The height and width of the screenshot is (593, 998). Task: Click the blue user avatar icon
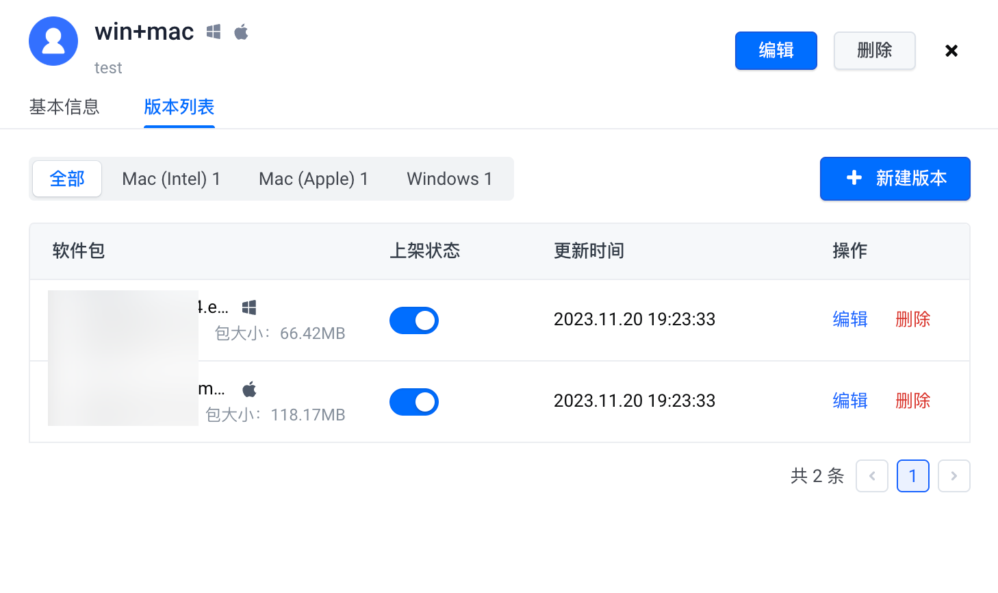click(53, 41)
